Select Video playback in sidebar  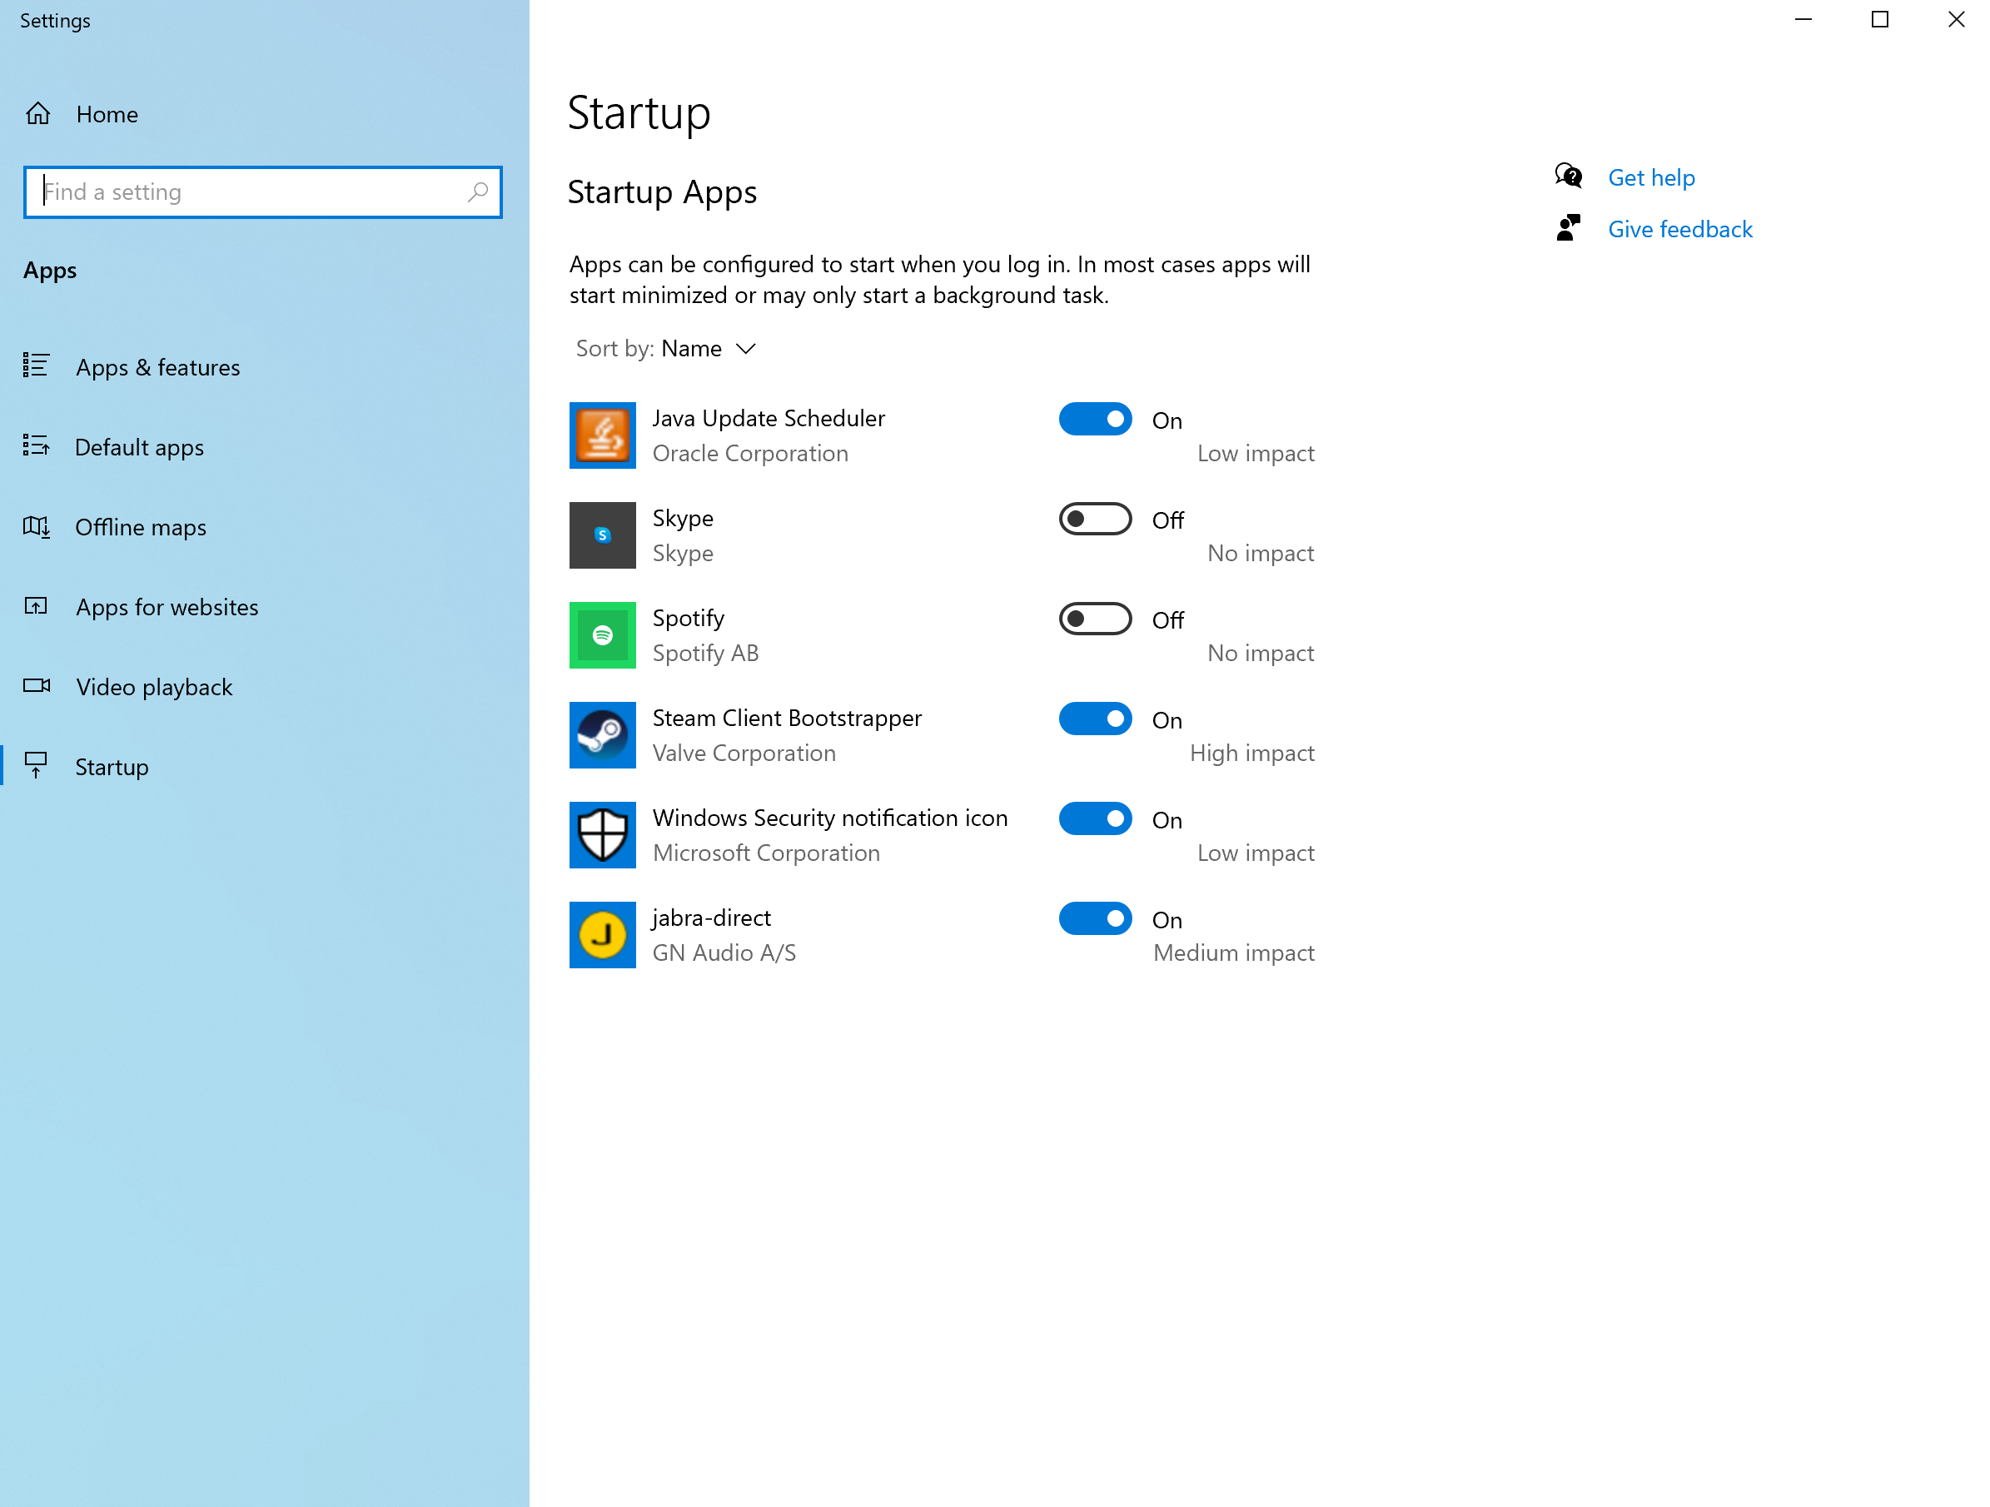[154, 686]
